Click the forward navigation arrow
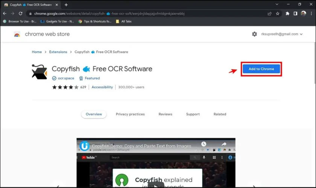 click(12, 14)
